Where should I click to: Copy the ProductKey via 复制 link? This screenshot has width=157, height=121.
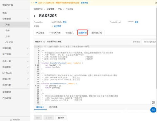(x=64, y=22)
